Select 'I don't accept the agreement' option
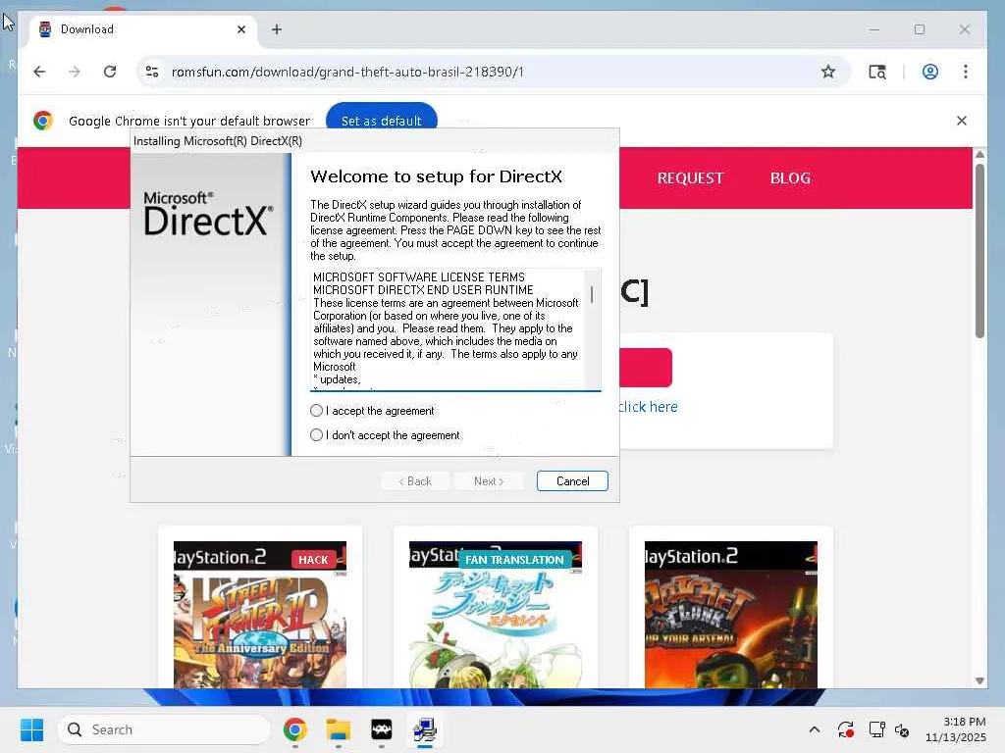 tap(316, 435)
